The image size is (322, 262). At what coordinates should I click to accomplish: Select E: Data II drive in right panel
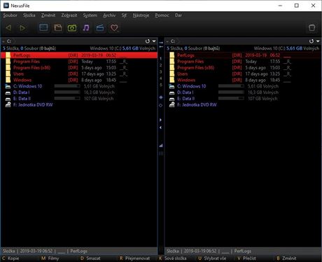(243, 99)
